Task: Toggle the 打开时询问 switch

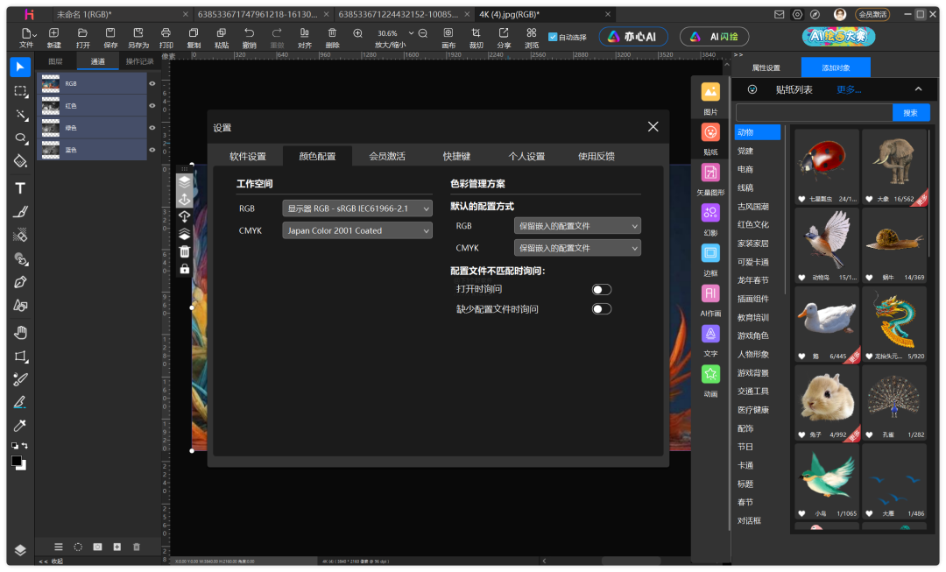Action: [602, 289]
